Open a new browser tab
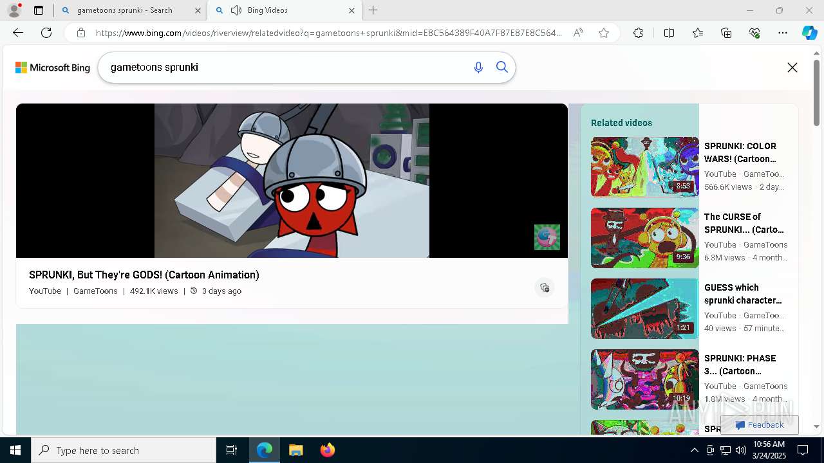Screen dimensions: 824x463 pyautogui.click(x=373, y=10)
